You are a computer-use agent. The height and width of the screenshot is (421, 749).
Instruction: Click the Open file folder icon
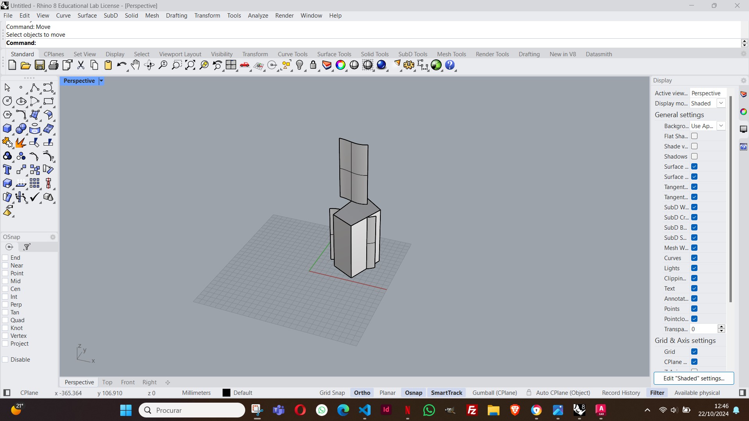pos(25,65)
